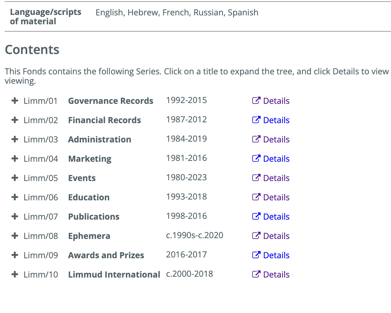Click reference code Limm/10
The width and height of the screenshot is (391, 313).
pyautogui.click(x=41, y=275)
